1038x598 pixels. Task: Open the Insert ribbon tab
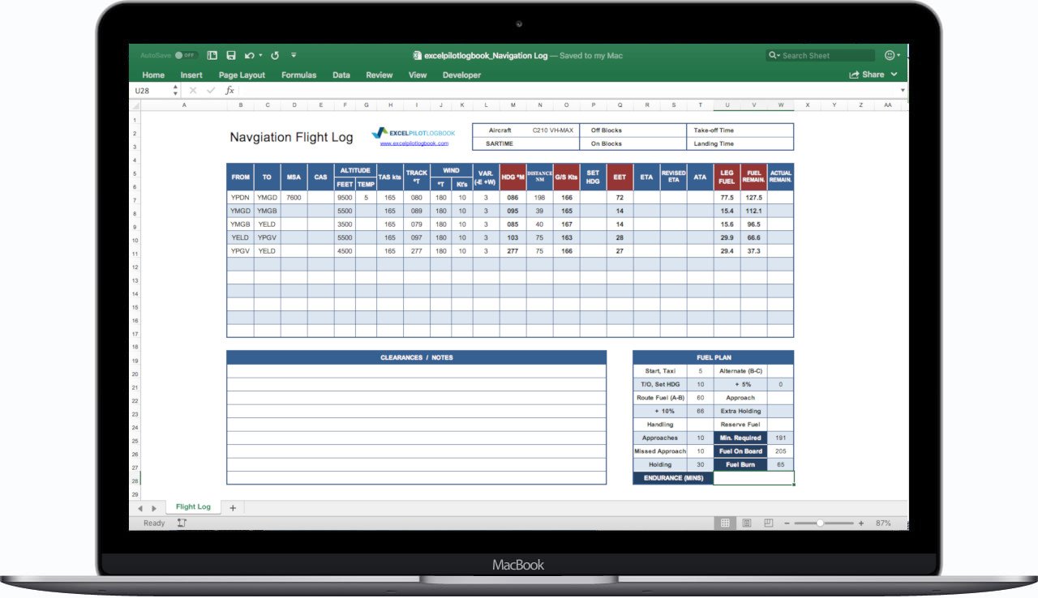click(x=191, y=75)
